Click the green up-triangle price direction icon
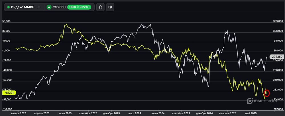The height and width of the screenshot is (116, 285). click(x=49, y=7)
